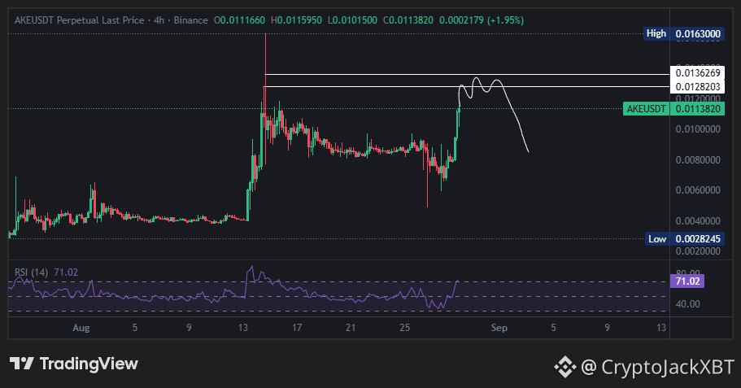Click the close value C0.0113820
The height and width of the screenshot is (388, 741).
coord(408,20)
